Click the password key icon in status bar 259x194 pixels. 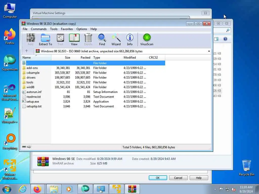pos(29,147)
